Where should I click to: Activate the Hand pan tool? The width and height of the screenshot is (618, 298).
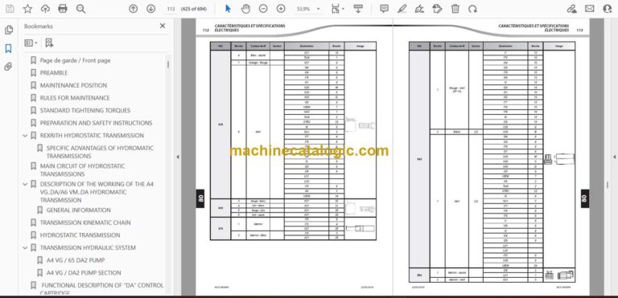pyautogui.click(x=245, y=9)
